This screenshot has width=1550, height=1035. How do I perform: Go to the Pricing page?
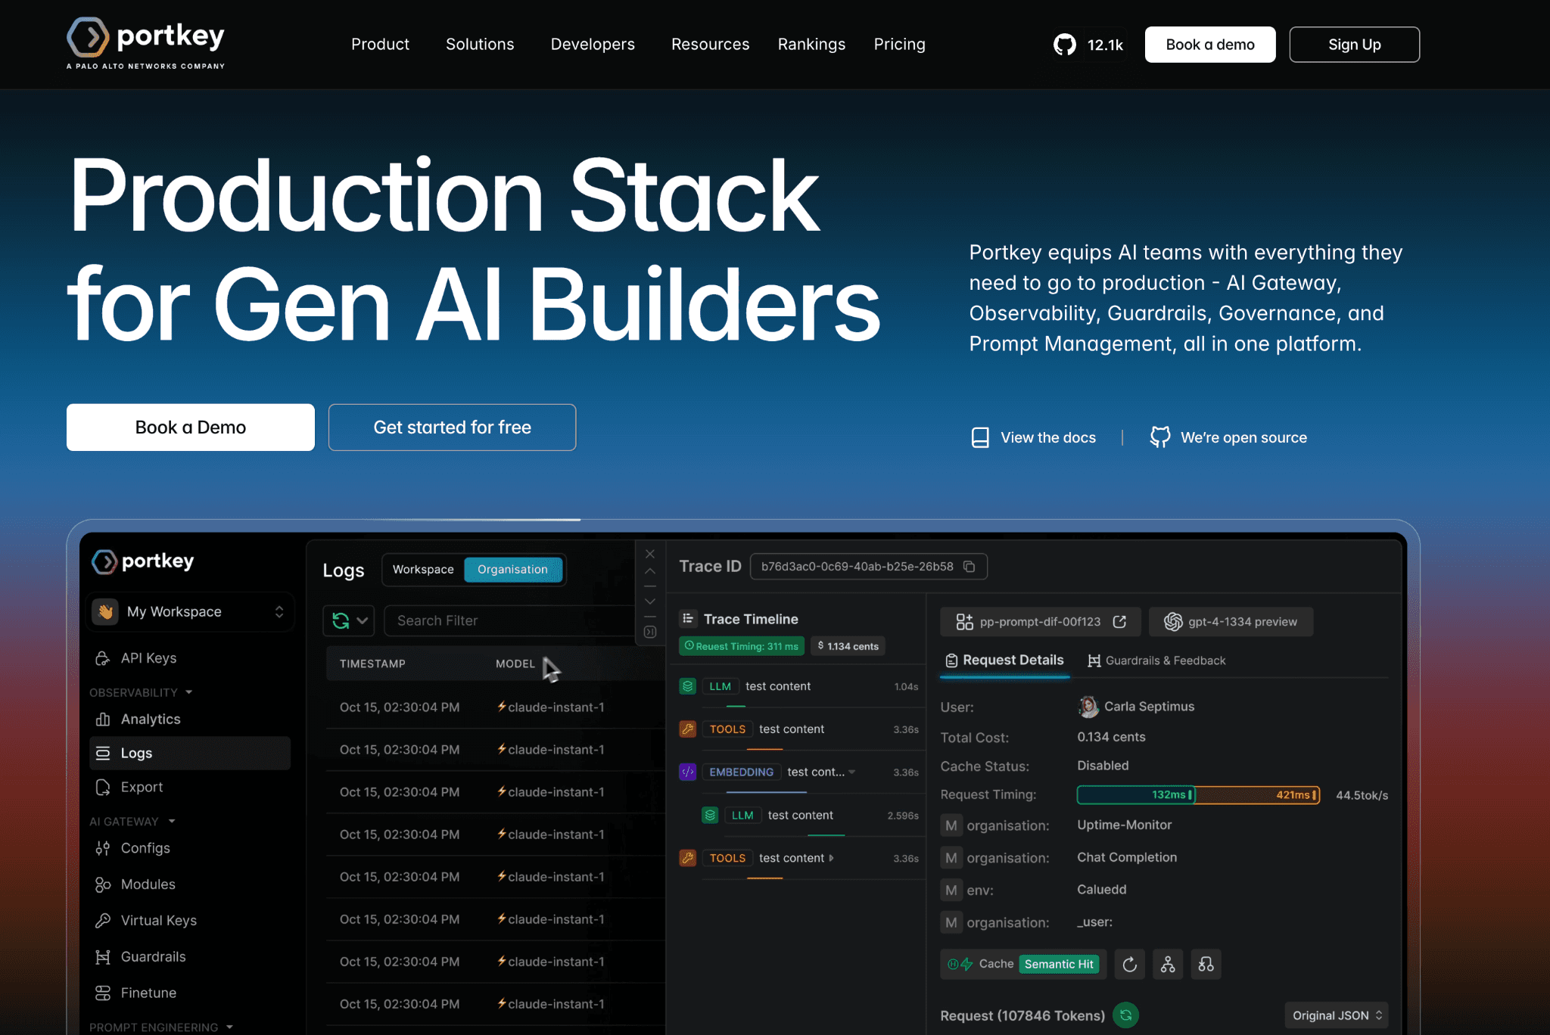point(899,45)
